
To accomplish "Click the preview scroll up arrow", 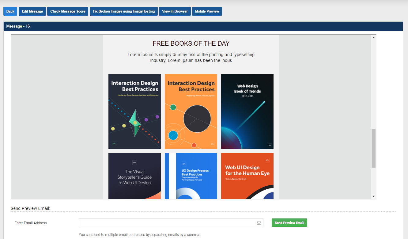I will (373, 38).
